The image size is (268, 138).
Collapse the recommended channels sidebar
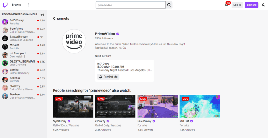pos(42,15)
